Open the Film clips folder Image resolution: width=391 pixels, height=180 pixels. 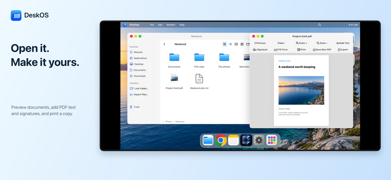199,57
